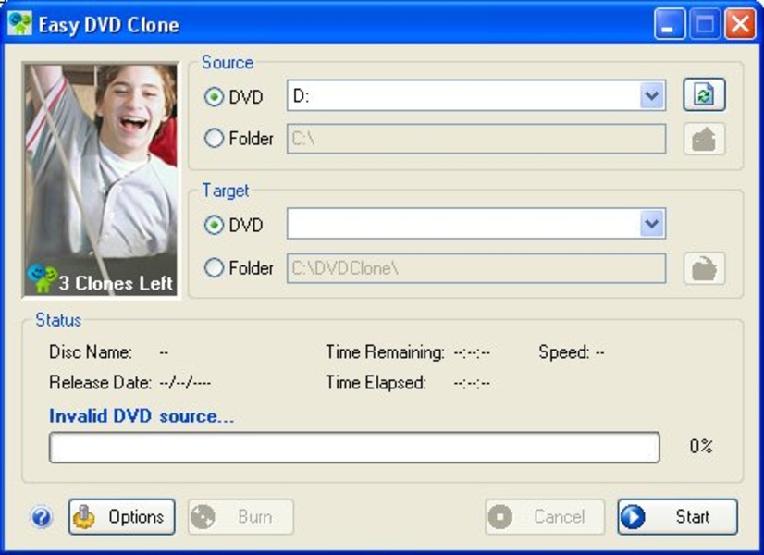Close the Easy DVD Clone window
This screenshot has width=764, height=555.
[x=740, y=23]
